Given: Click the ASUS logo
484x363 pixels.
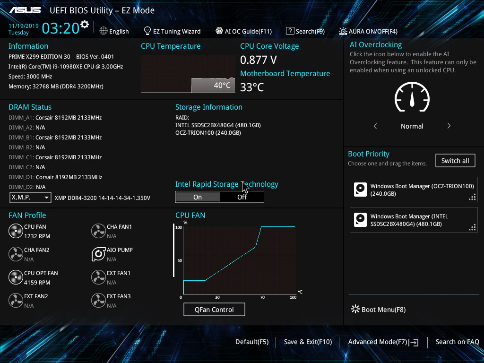Looking at the screenshot, I should point(25,10).
